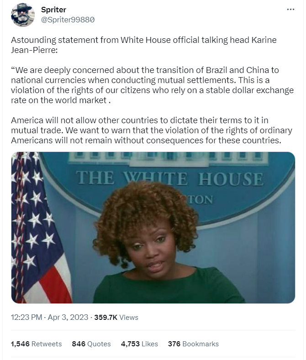Click the "We are deeply concerned" quote paragraph
The image size is (306, 360).
[152, 85]
